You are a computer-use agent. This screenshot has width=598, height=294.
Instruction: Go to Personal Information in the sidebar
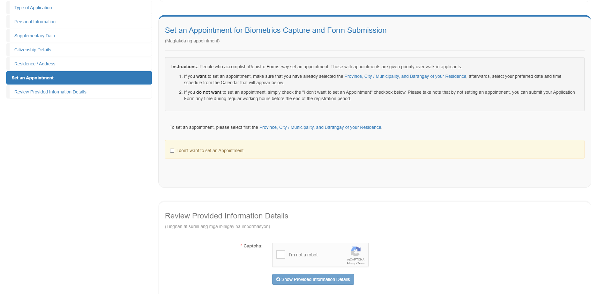pyautogui.click(x=35, y=22)
